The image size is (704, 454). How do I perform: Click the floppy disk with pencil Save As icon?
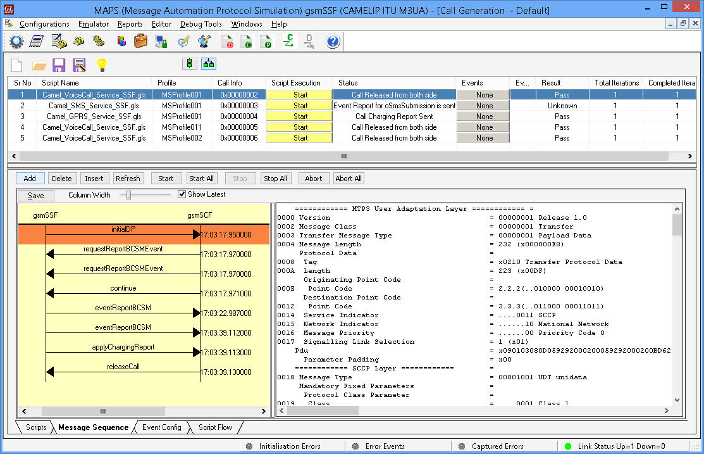80,65
